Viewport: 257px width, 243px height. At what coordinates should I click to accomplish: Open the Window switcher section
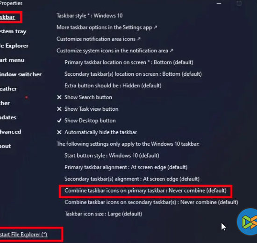[x=21, y=74]
